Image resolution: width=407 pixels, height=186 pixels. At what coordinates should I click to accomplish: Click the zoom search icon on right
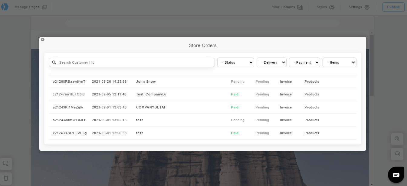pyautogui.click(x=397, y=139)
